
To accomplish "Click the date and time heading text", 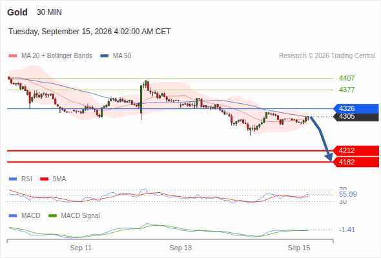I will (x=90, y=32).
